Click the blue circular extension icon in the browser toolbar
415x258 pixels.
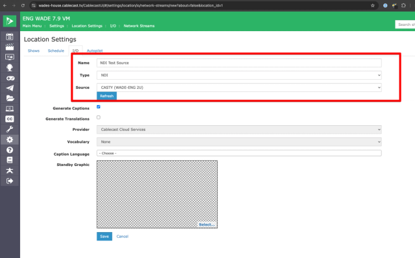pyautogui.click(x=385, y=5)
